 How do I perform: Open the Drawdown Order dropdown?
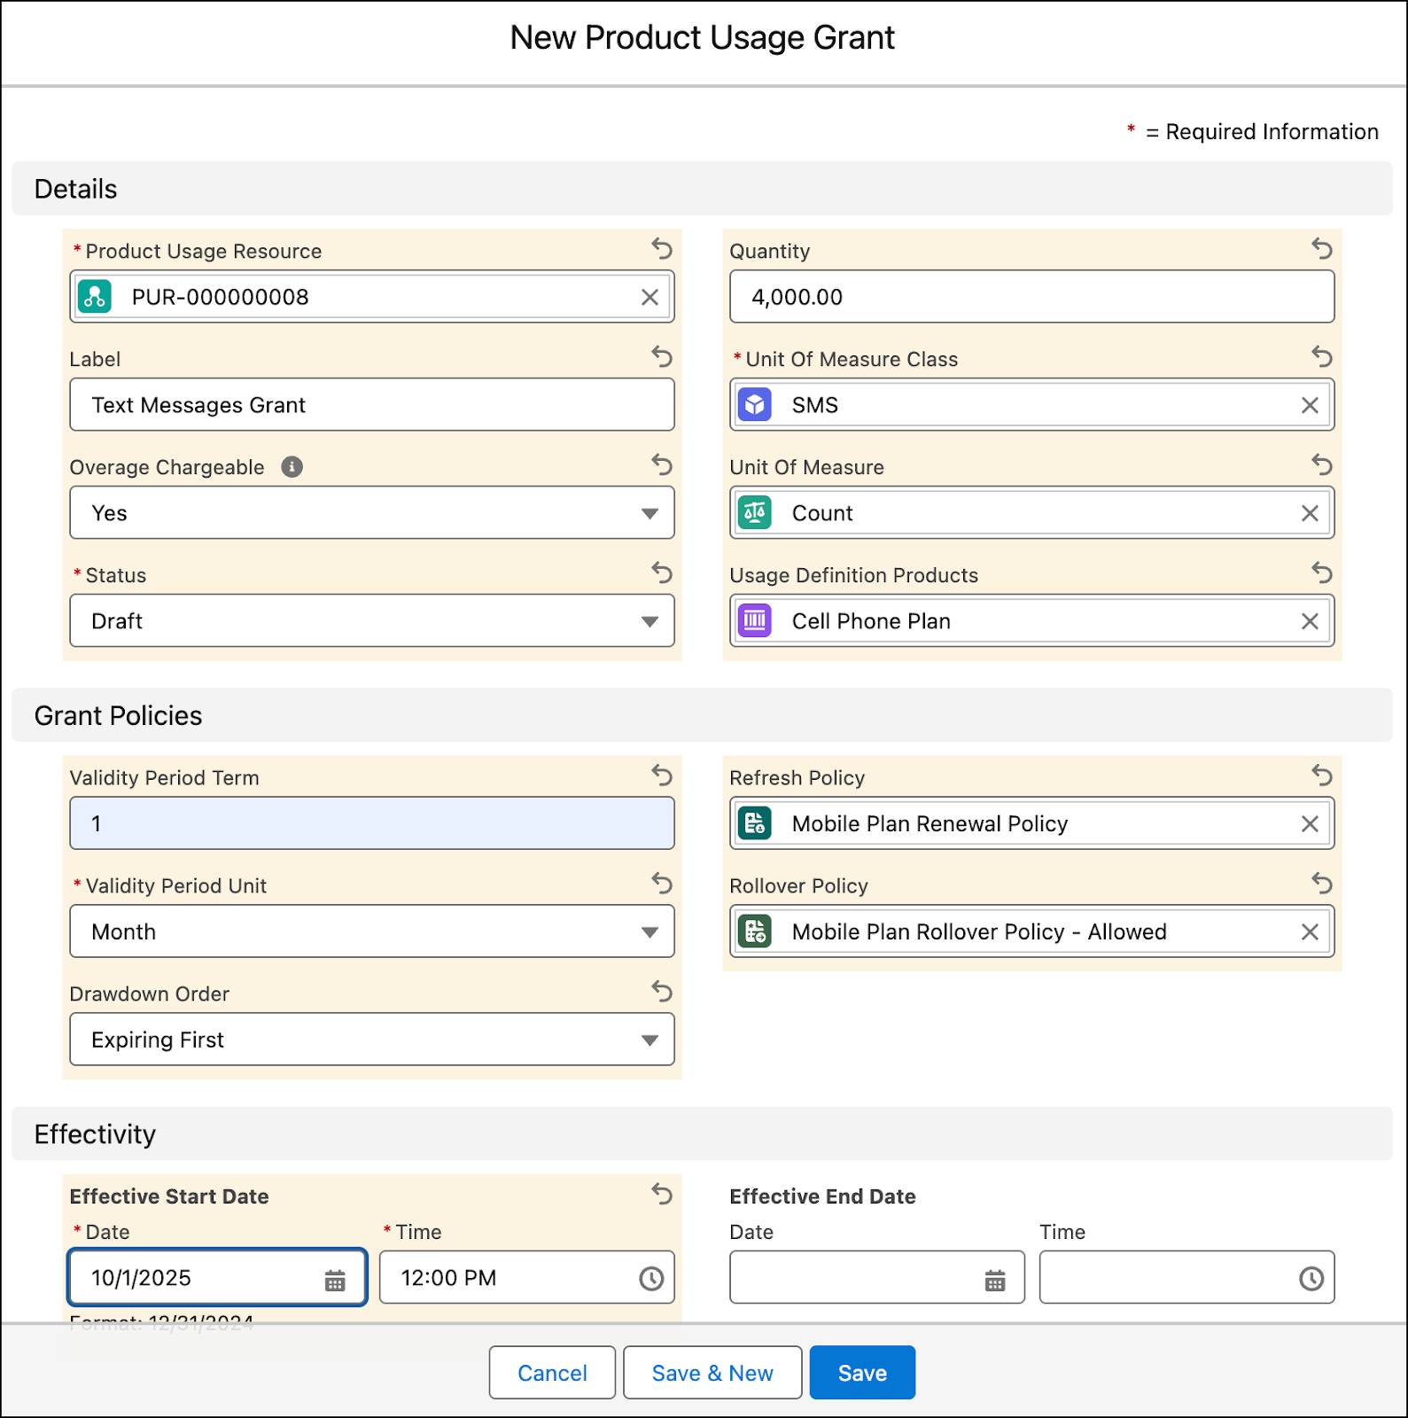(x=372, y=1039)
